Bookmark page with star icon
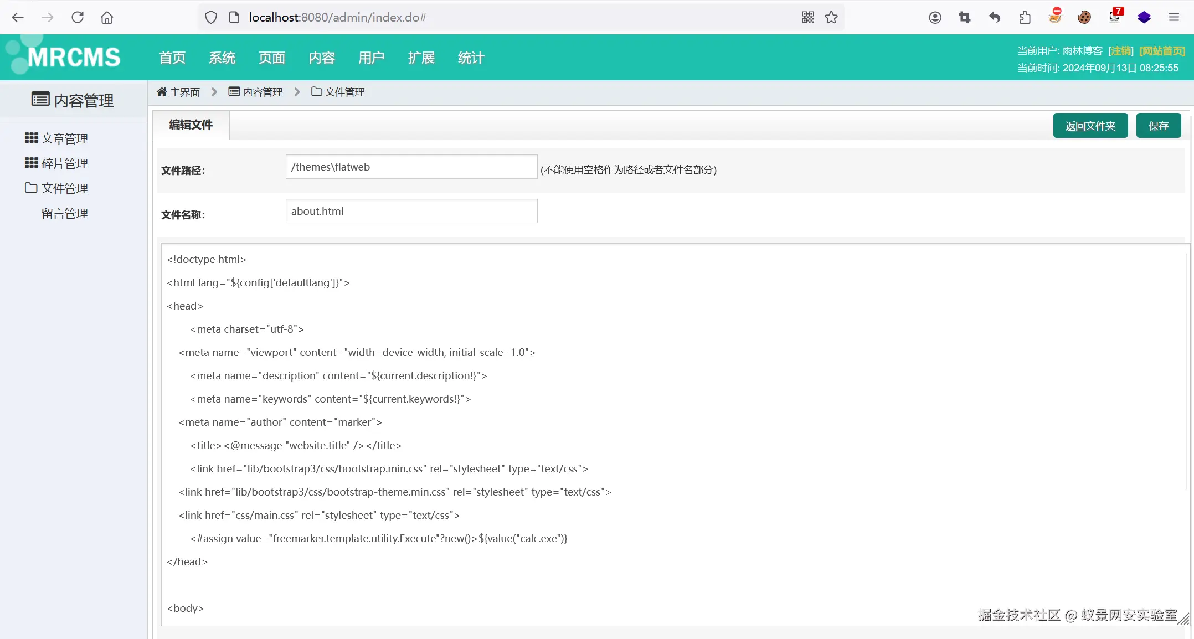 [x=831, y=17]
